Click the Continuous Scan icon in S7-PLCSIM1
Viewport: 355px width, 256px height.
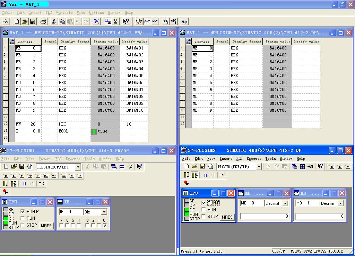click(14, 184)
